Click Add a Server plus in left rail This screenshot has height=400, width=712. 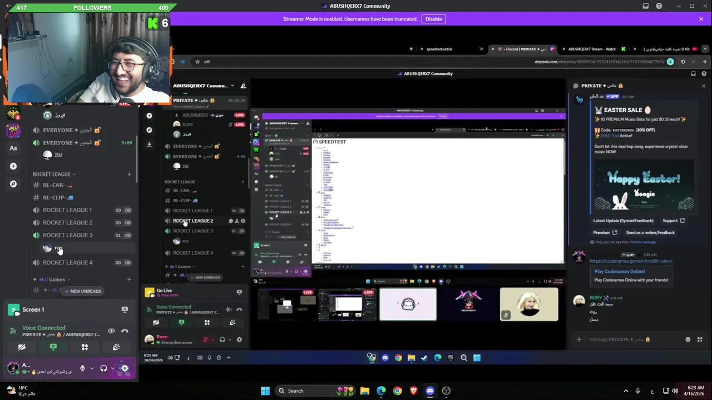tap(13, 166)
